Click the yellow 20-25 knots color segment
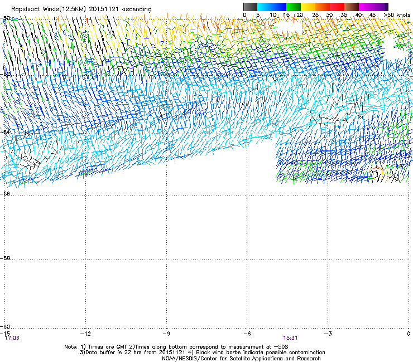 308,7
